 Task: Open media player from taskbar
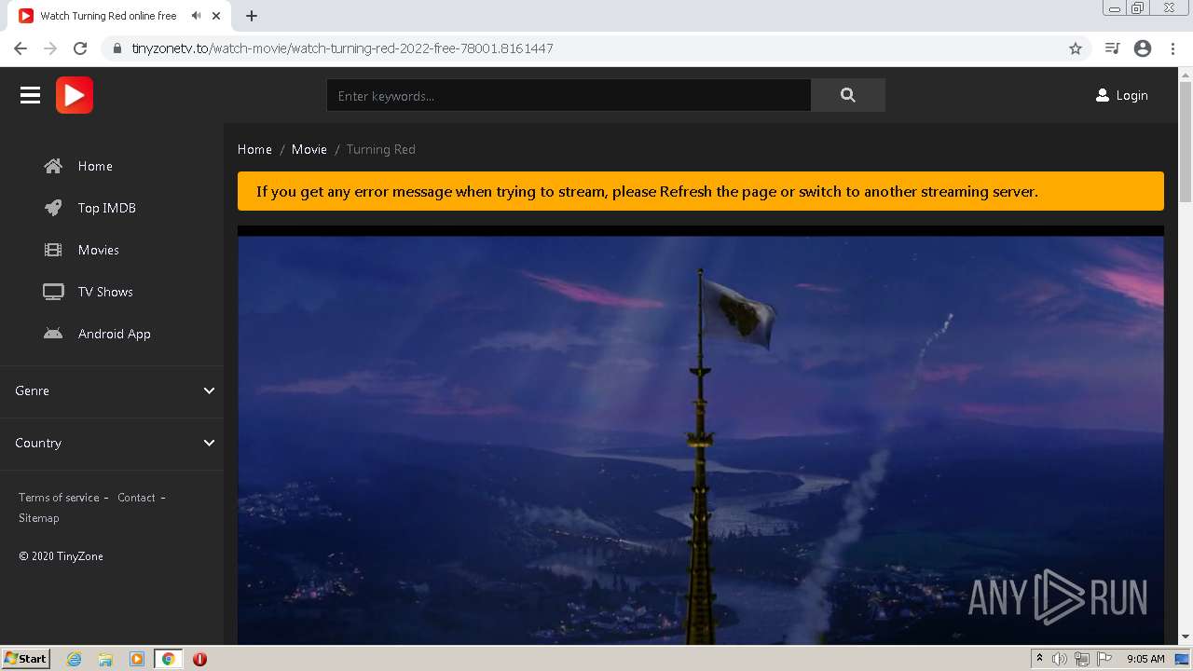(137, 659)
